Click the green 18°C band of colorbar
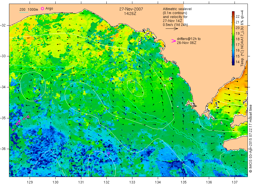 233,39
